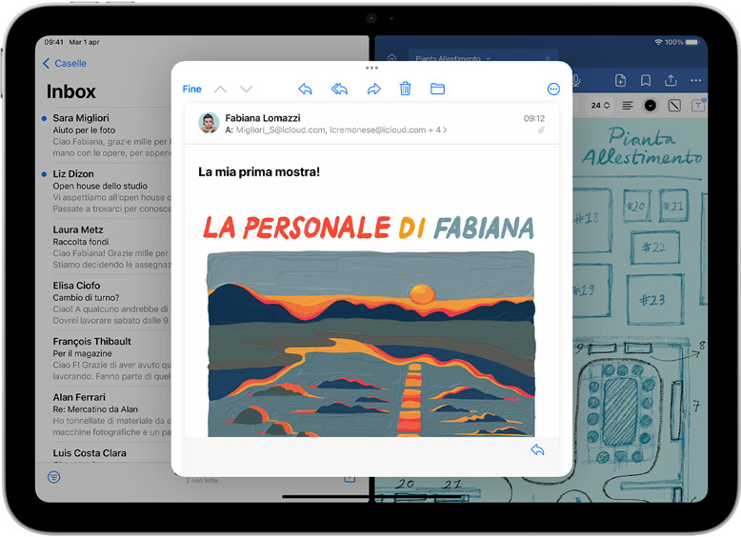This screenshot has width=741, height=537.
Task: Select the black color swatch in toolbar
Action: pos(651,105)
